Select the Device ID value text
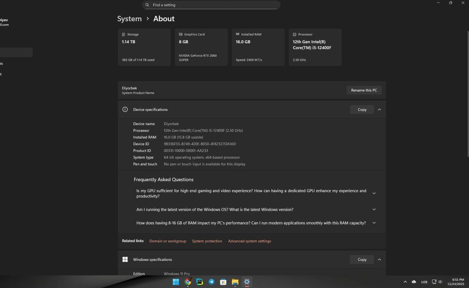Screen dimensions: 469x288 click(x=200, y=144)
